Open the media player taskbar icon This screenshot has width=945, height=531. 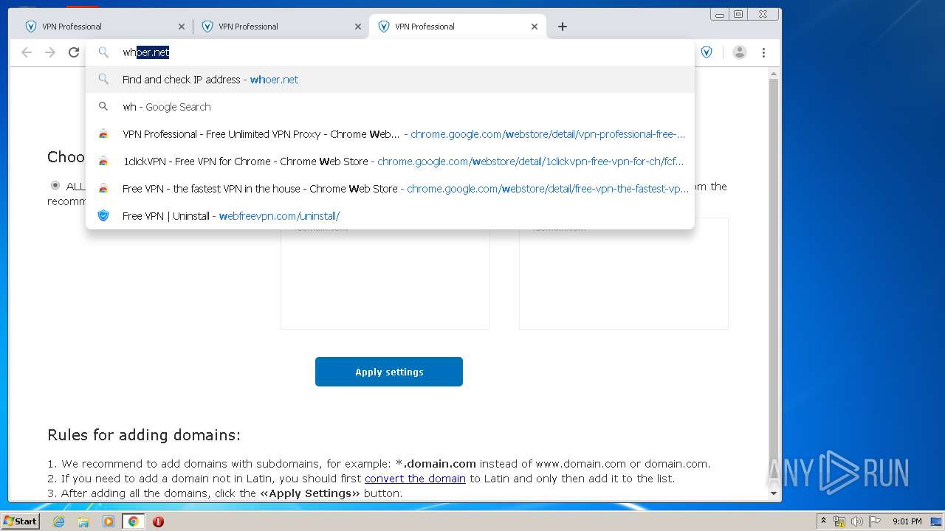click(x=109, y=521)
